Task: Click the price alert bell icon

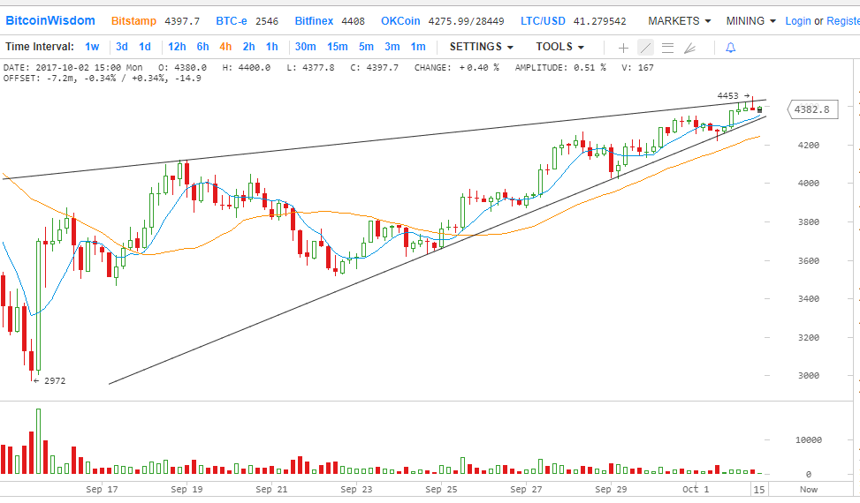Action: (730, 48)
